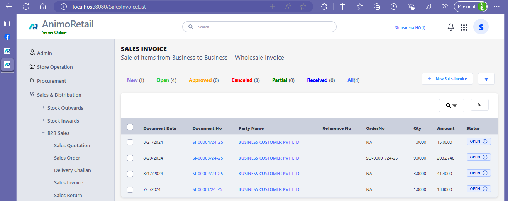The height and width of the screenshot is (201, 508).
Task: Open the apps grid menu icon
Action: coord(464,27)
